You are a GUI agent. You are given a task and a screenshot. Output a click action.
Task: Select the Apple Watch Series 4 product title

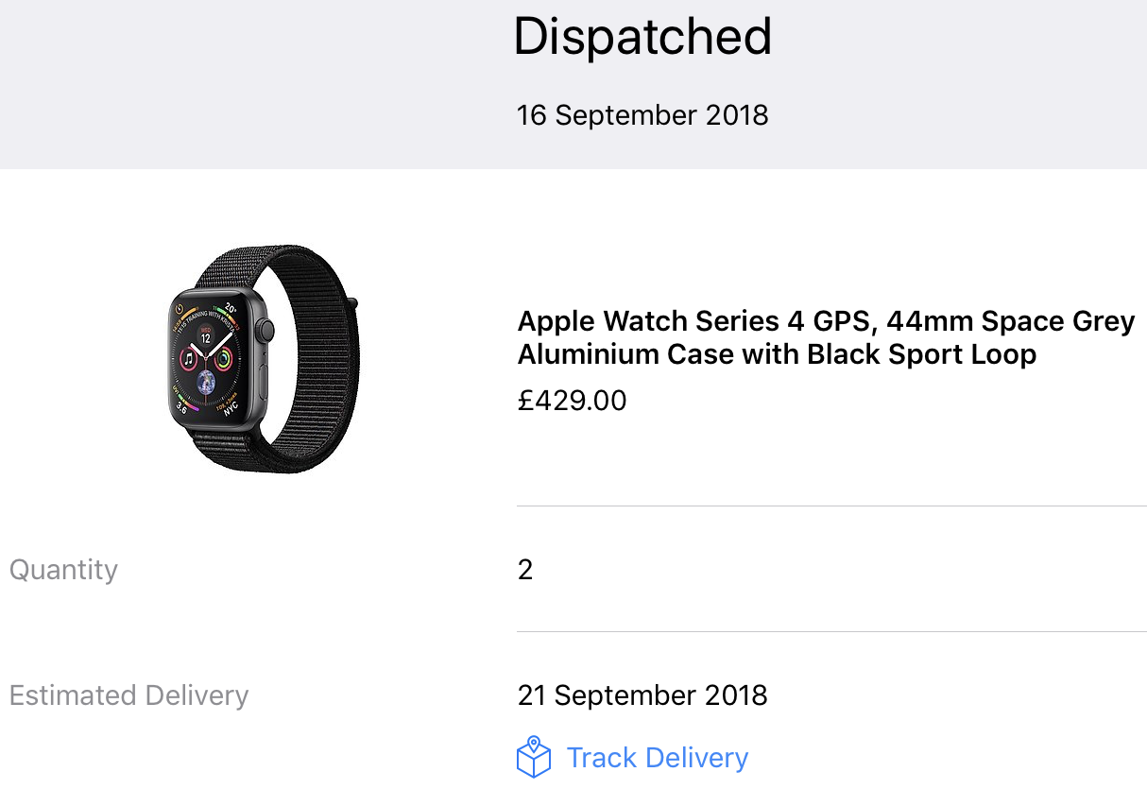click(826, 337)
